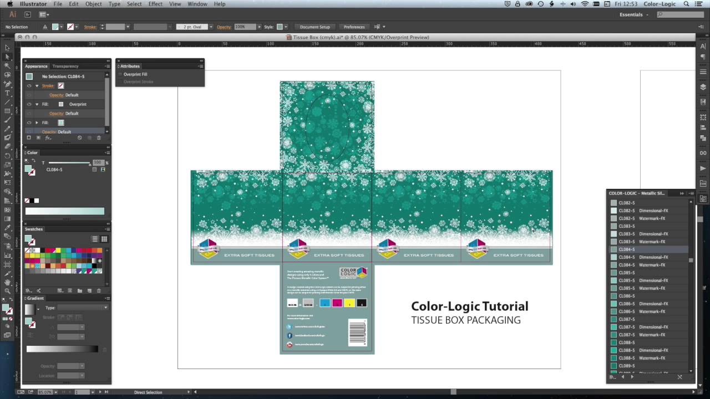
Task: Select the Direct Selection tool
Action: [x=7, y=57]
